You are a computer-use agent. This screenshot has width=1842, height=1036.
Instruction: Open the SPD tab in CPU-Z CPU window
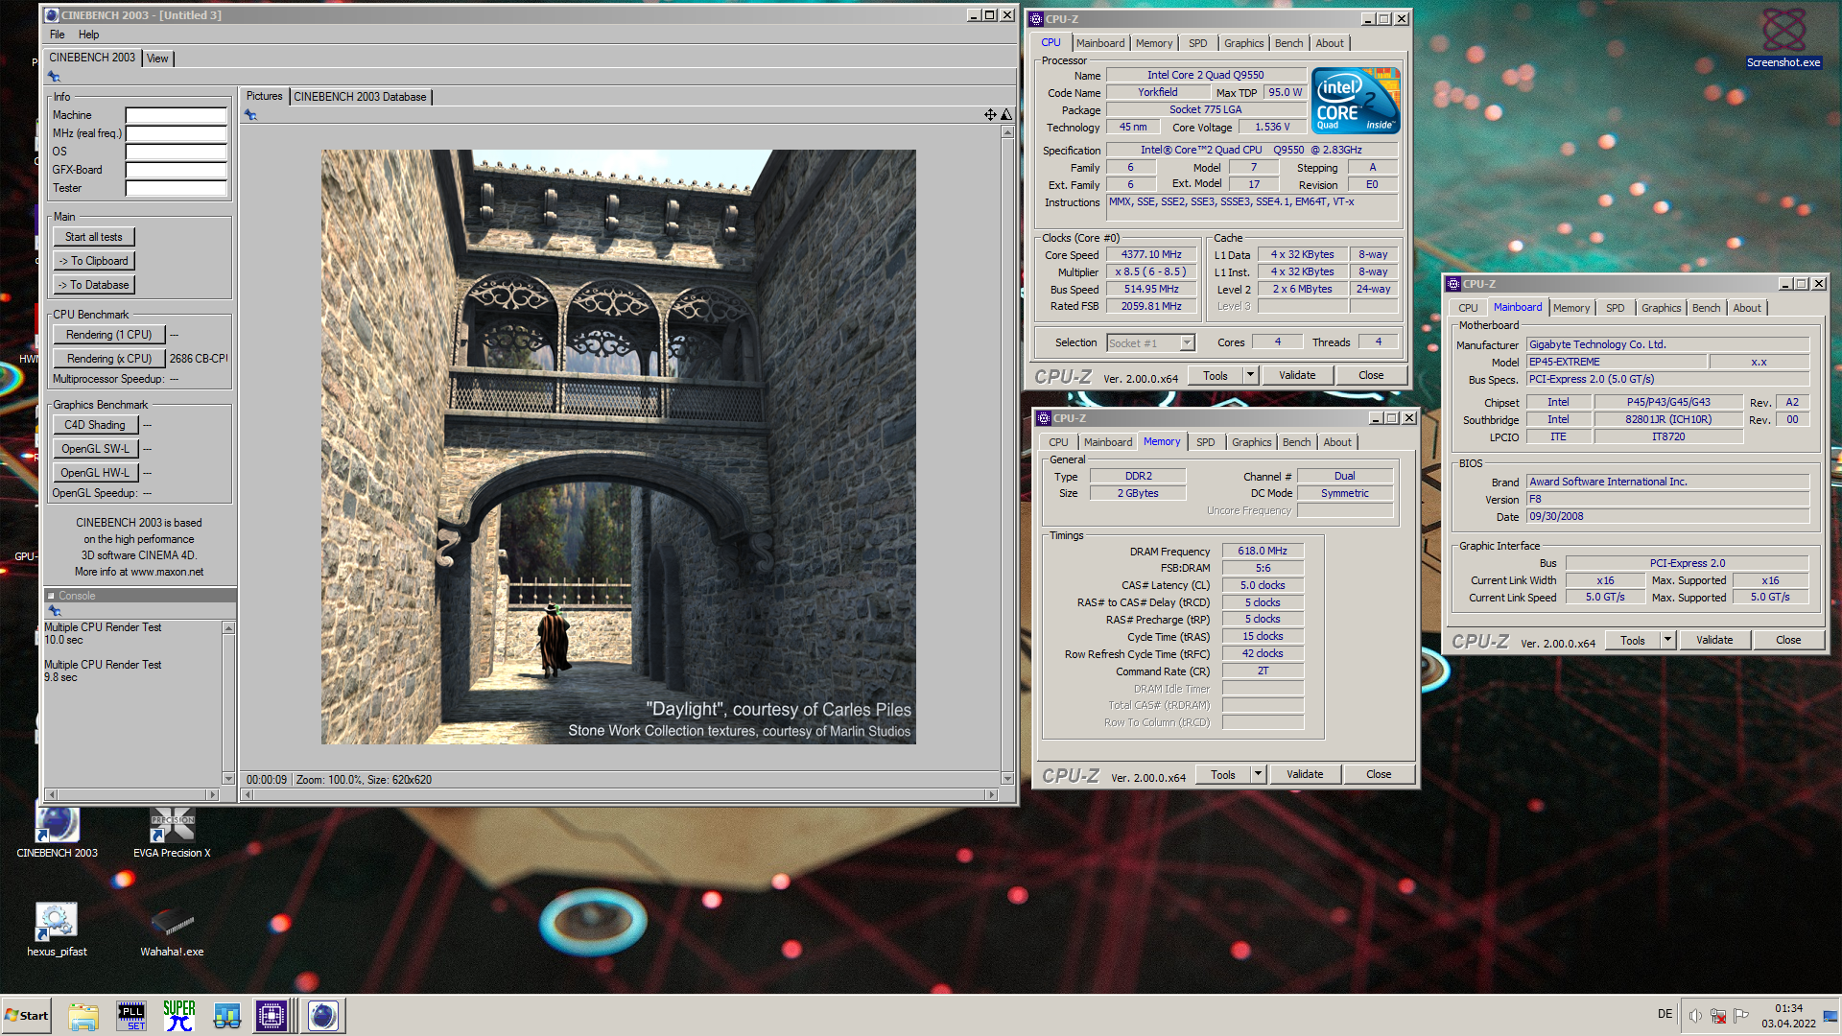[1198, 43]
